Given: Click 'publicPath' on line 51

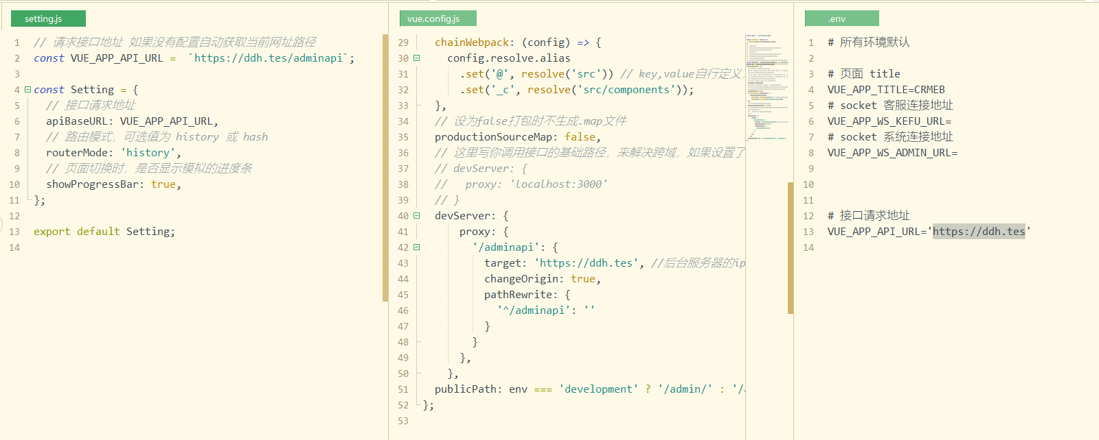Looking at the screenshot, I should (x=466, y=389).
